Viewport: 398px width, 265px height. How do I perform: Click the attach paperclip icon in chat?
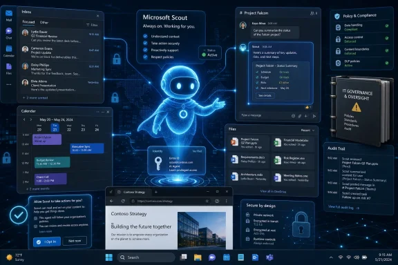(x=300, y=116)
